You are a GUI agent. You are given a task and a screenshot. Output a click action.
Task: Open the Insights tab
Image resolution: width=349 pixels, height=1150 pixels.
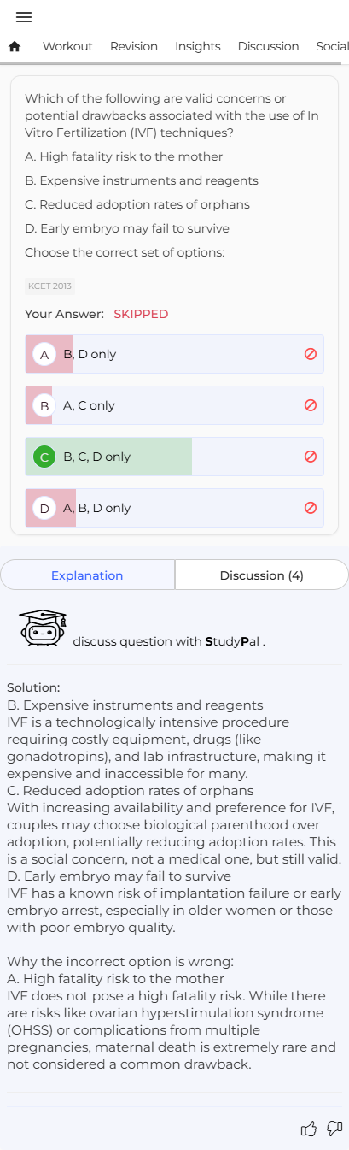[198, 46]
